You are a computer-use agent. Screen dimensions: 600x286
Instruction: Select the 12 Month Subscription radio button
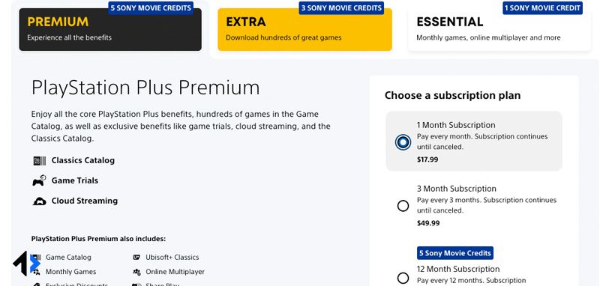click(403, 278)
